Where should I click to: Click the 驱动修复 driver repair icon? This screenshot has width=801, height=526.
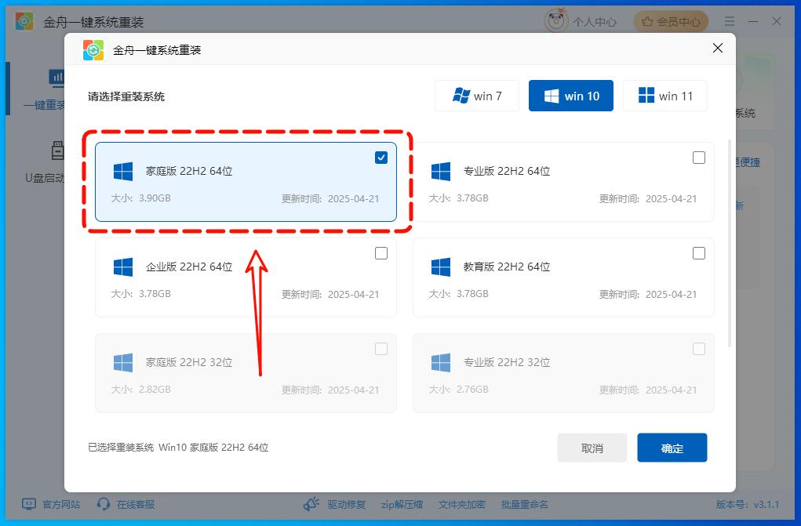(x=311, y=505)
